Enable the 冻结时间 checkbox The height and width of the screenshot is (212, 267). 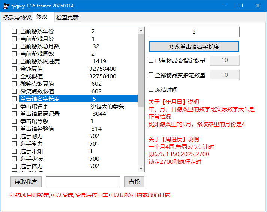[x=151, y=90]
